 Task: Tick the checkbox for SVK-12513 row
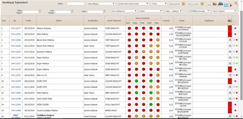234,87
